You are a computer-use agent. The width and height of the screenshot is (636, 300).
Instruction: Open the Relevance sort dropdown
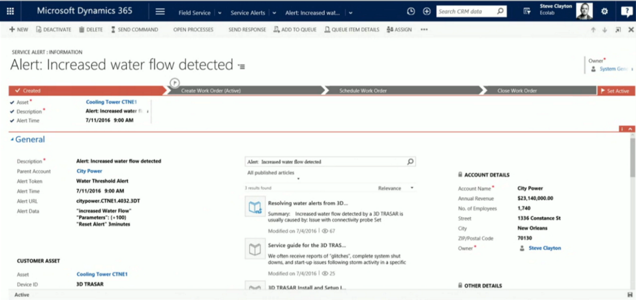pyautogui.click(x=397, y=188)
